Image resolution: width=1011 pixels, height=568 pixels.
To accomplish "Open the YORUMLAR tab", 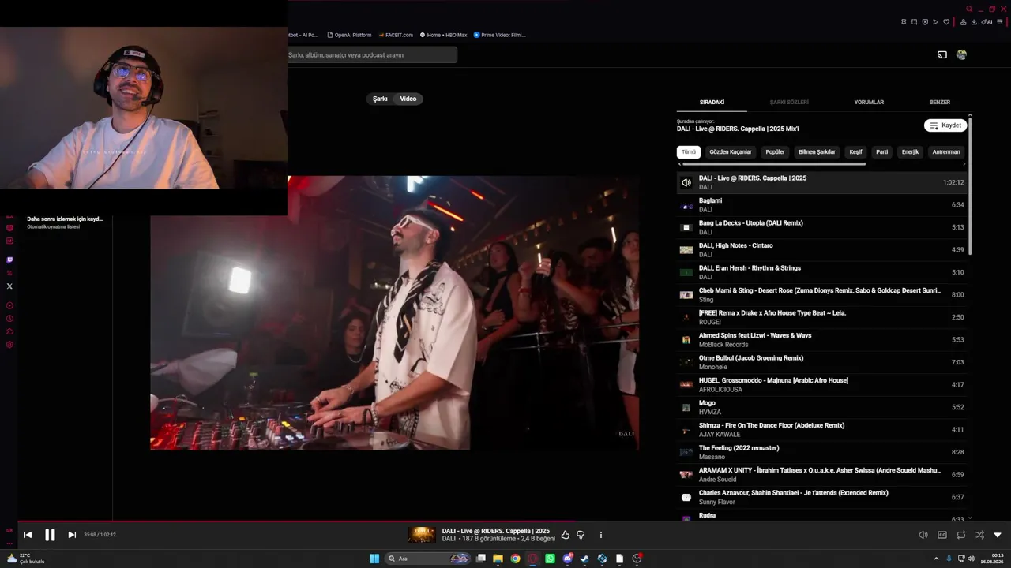I will [x=869, y=103].
